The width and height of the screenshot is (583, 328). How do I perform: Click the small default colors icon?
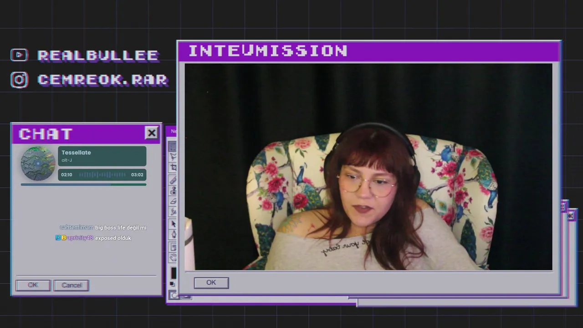(172, 284)
